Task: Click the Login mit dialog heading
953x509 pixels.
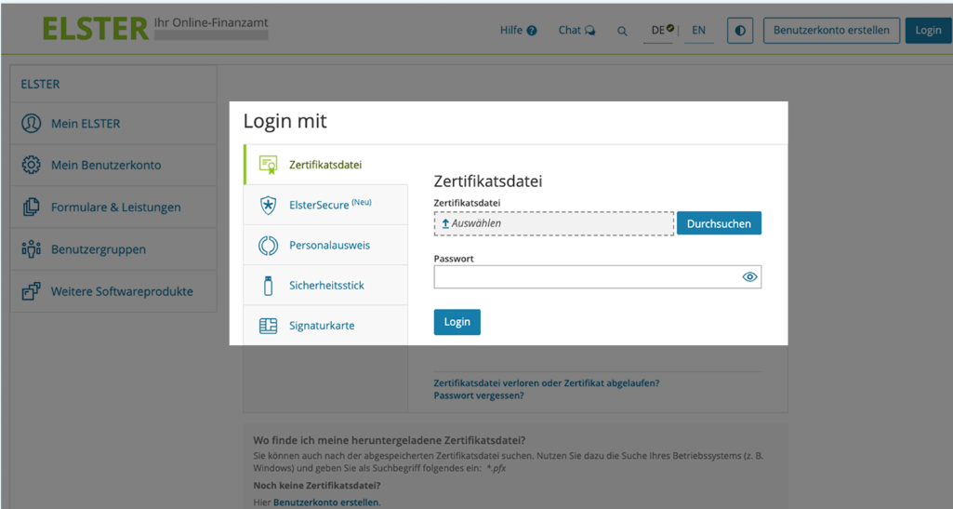Action: point(285,121)
